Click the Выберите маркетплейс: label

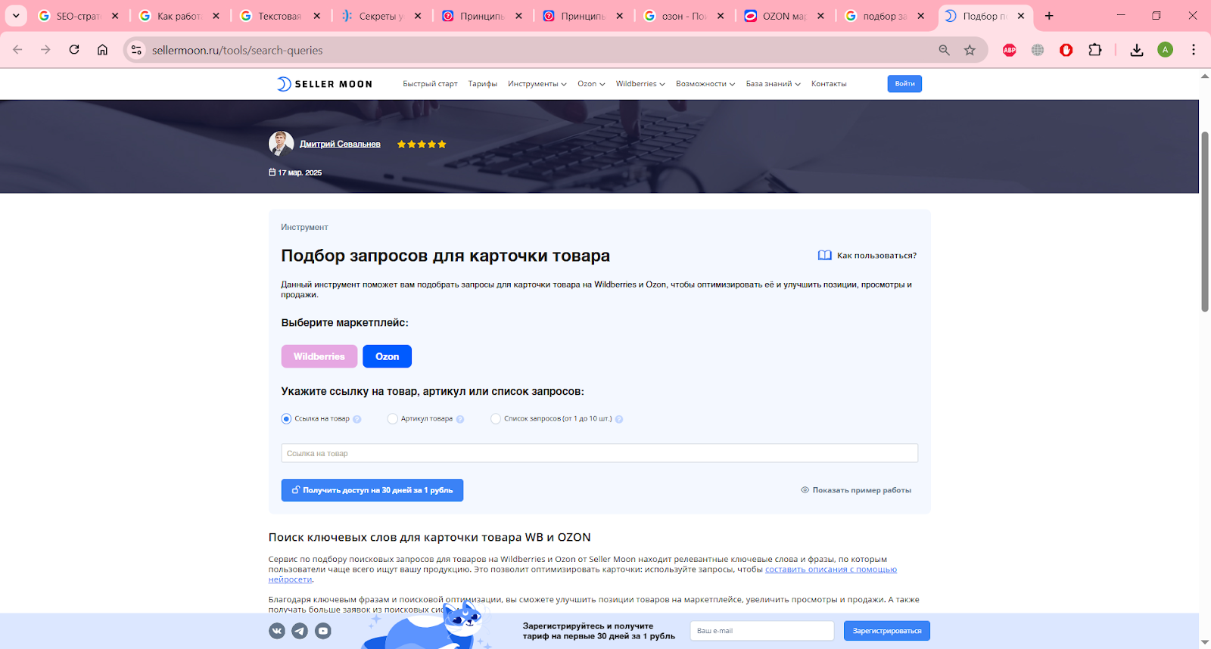click(345, 323)
